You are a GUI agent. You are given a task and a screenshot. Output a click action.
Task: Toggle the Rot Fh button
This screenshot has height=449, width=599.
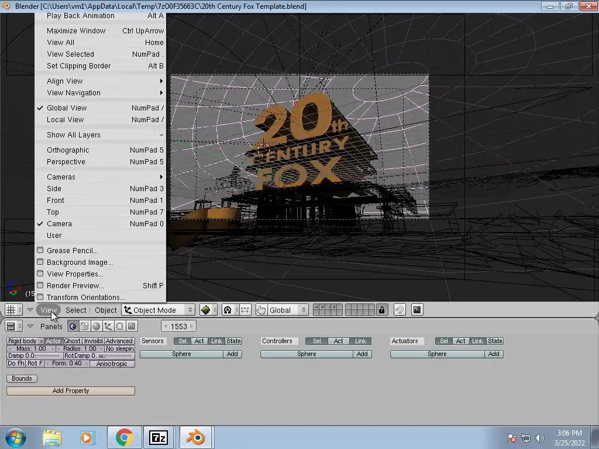point(35,364)
